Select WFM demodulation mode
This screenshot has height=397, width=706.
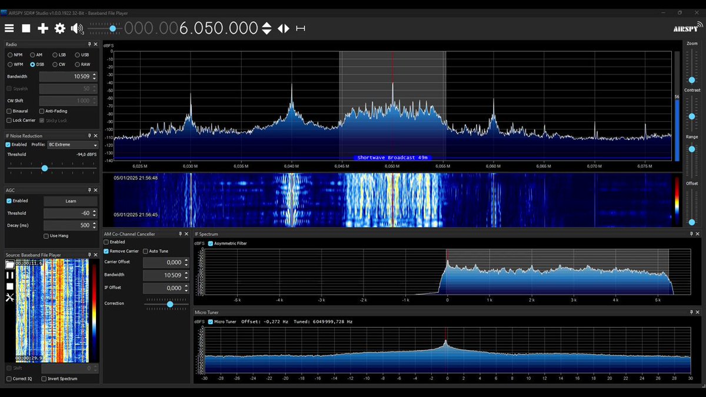point(16,64)
